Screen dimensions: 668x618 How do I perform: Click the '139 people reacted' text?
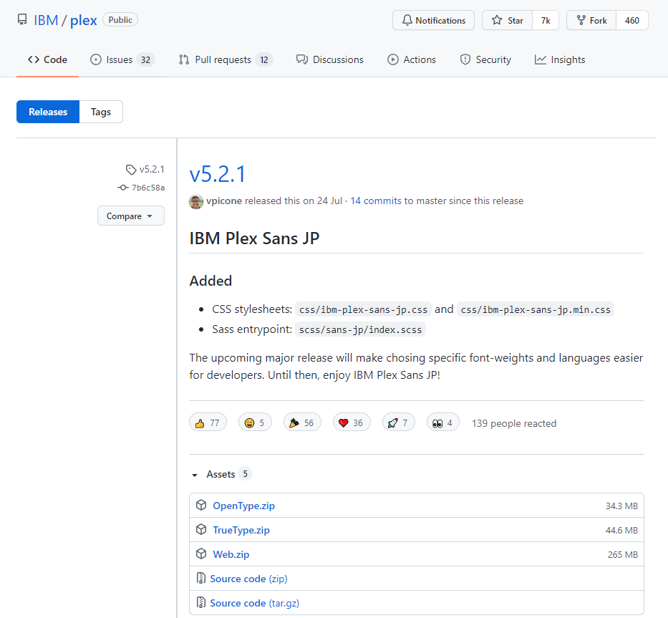[x=514, y=423]
